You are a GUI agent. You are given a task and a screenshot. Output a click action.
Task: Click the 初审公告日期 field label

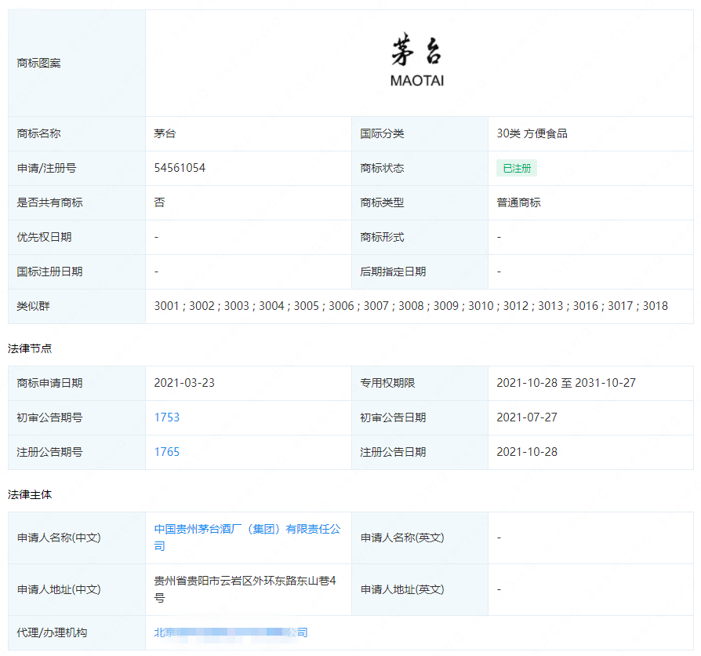tap(393, 417)
